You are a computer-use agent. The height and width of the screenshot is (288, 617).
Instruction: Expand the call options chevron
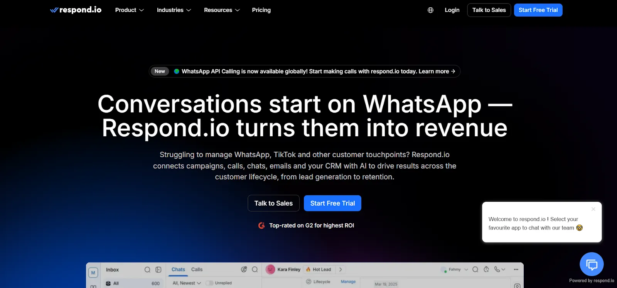point(503,270)
